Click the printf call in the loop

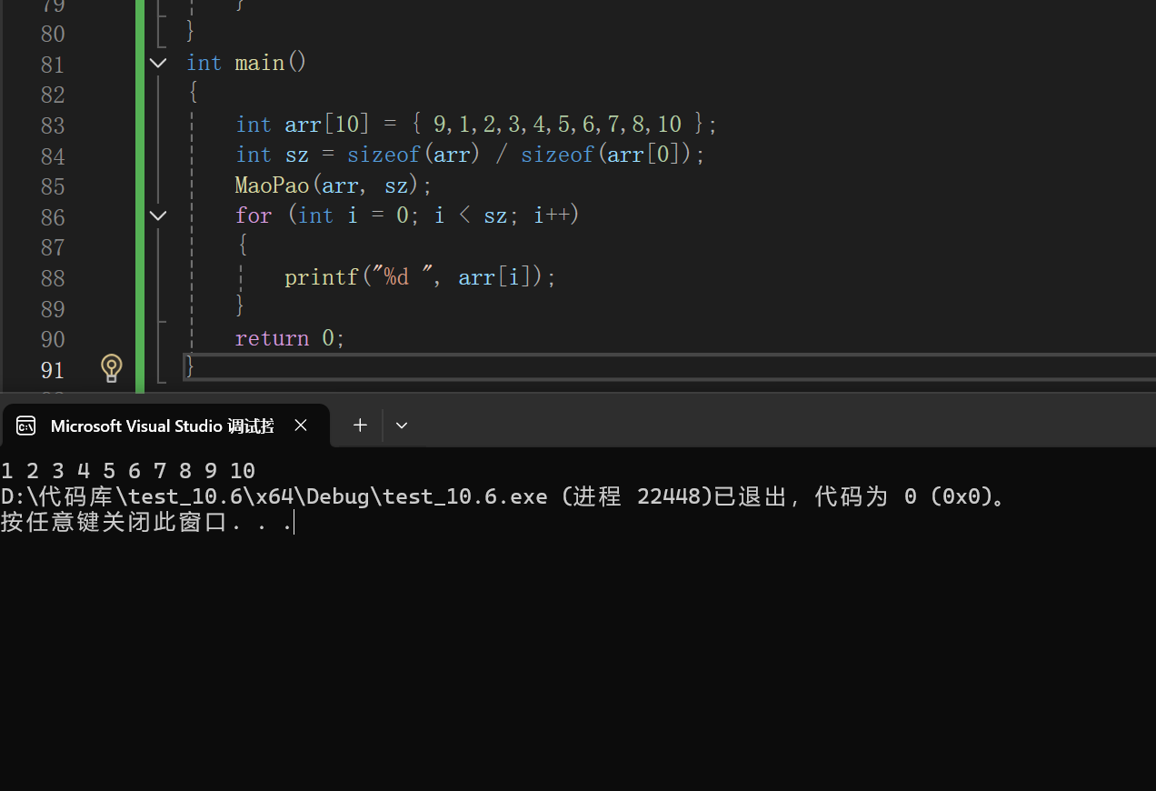tap(420, 277)
